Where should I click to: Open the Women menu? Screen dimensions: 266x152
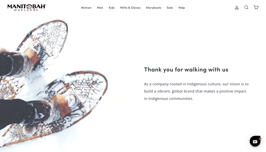(86, 8)
